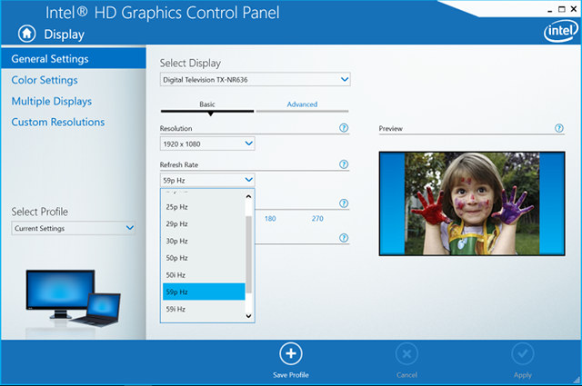Select 270 degree rotation
Image resolution: width=582 pixels, height=386 pixels.
[x=317, y=218]
